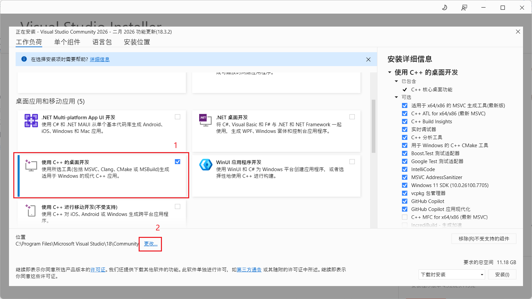Minimize the Visual Studio Installer window

click(x=483, y=7)
